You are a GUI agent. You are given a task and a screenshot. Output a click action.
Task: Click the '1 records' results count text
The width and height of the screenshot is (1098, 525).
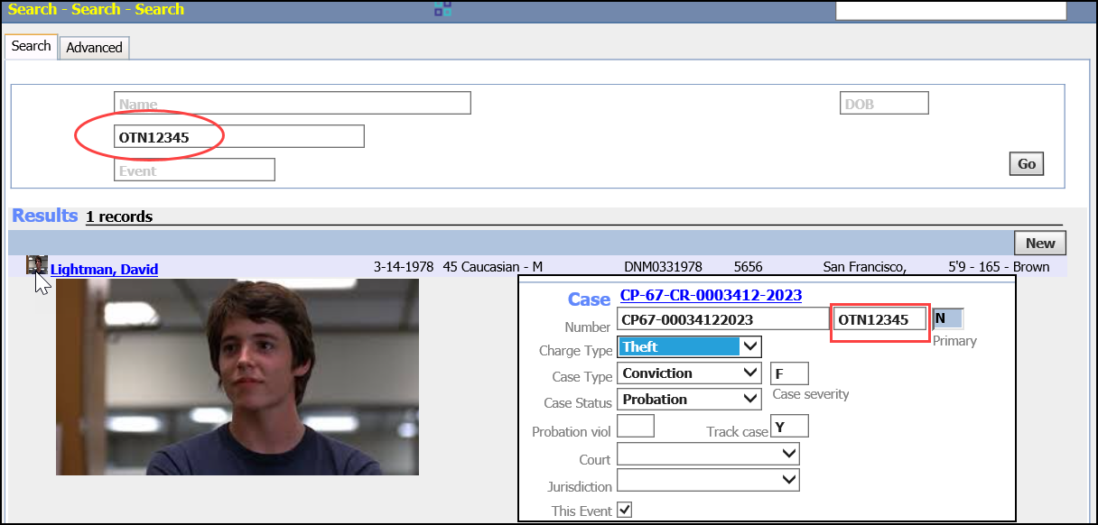pyautogui.click(x=119, y=216)
